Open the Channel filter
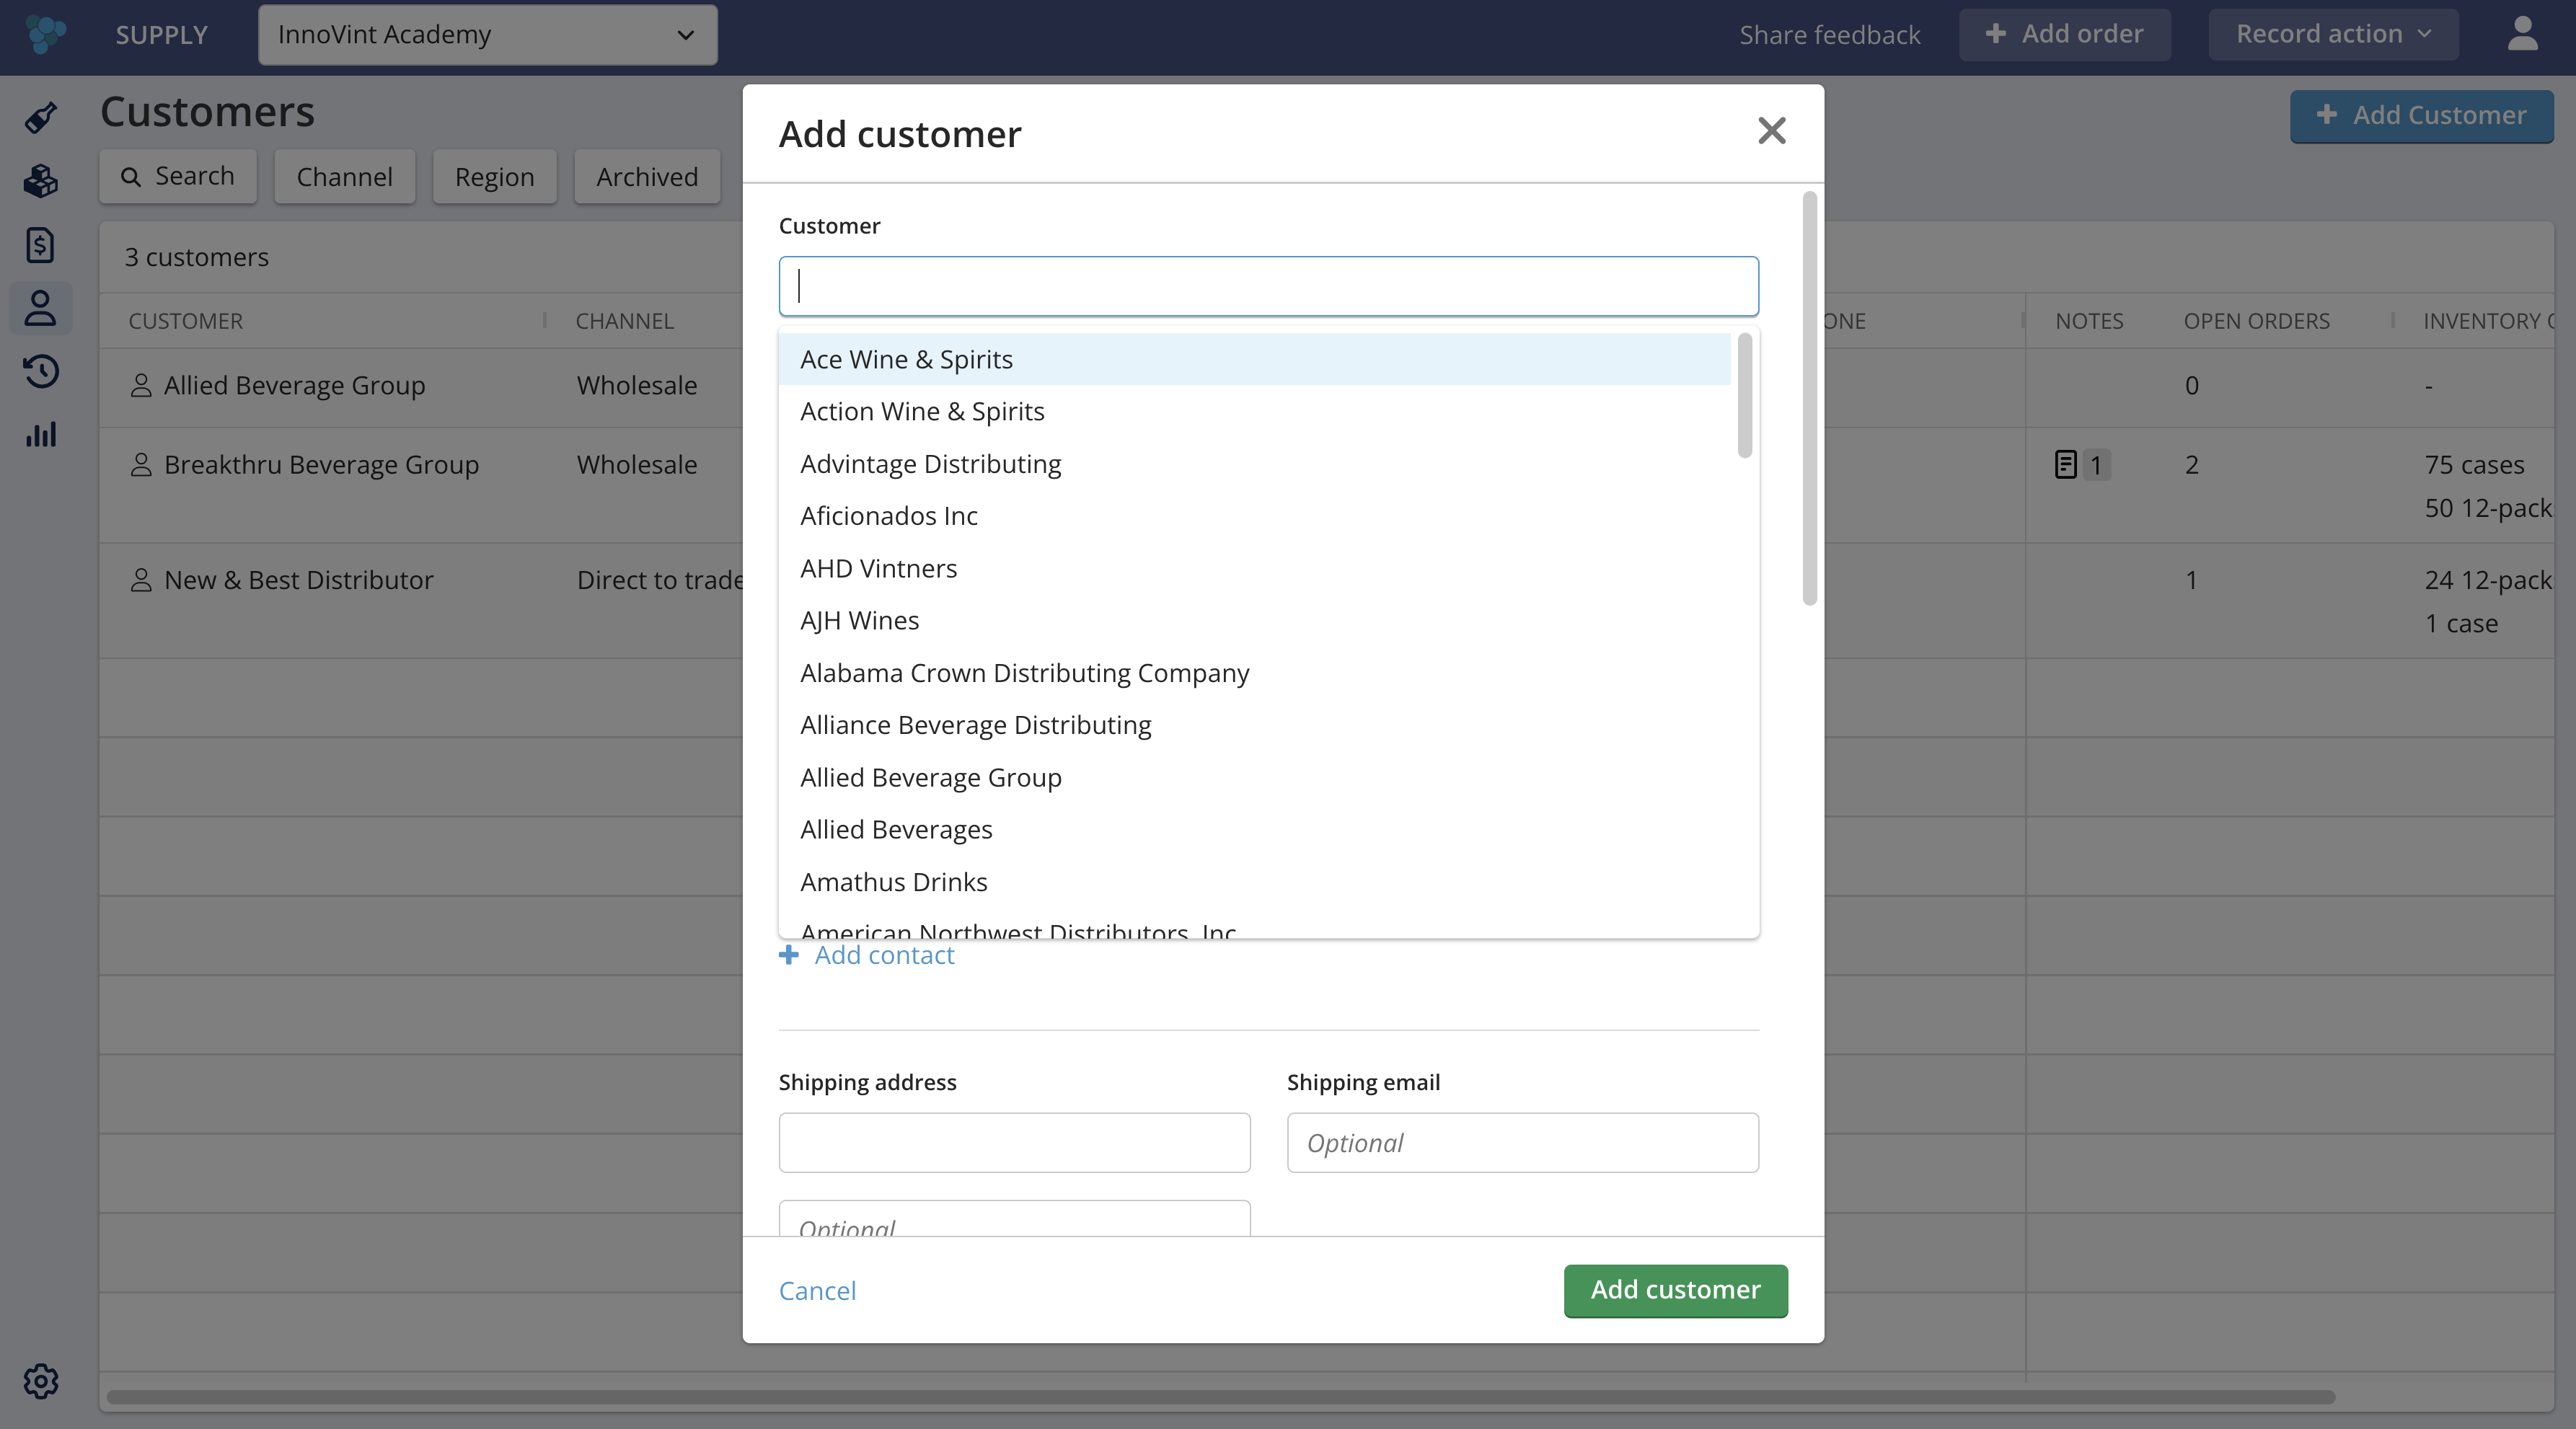The width and height of the screenshot is (2576, 1429). [344, 177]
